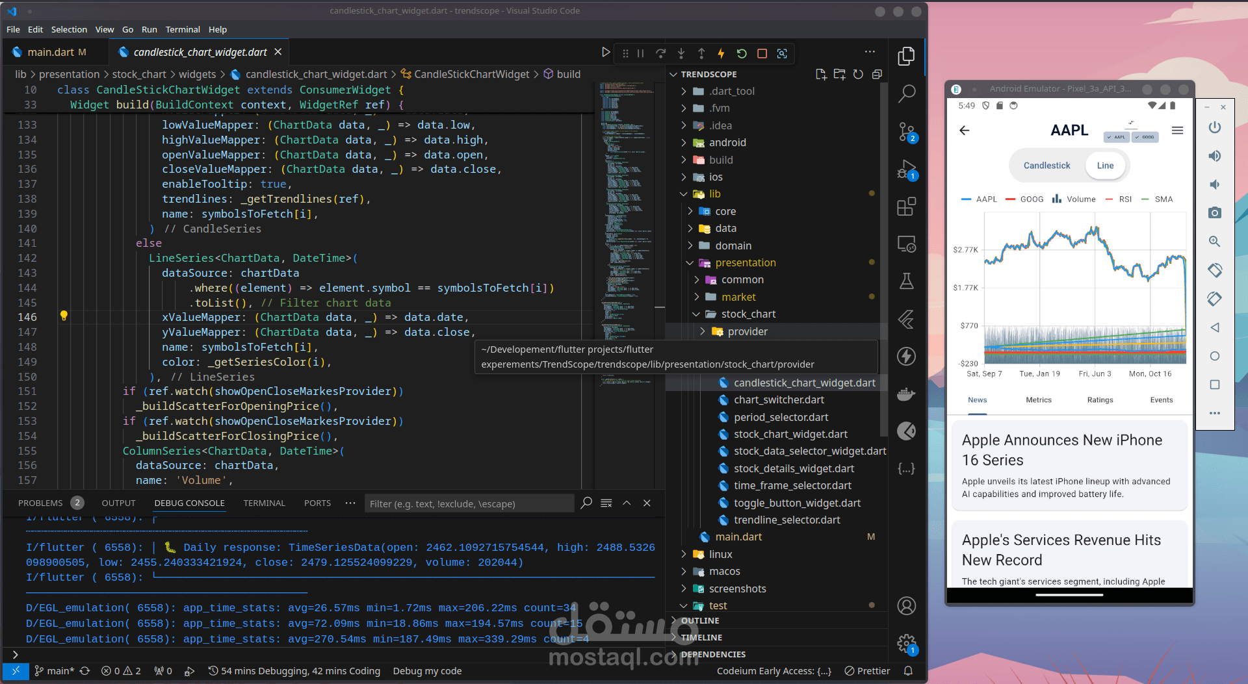
Task: Toggle the AAPL series in chart legend
Action: (979, 199)
